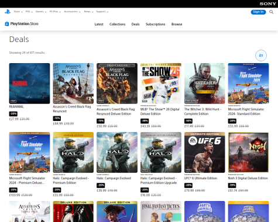Open the Assassin's Creed Triple Pack cover
This screenshot has height=222, width=278.
29,211
